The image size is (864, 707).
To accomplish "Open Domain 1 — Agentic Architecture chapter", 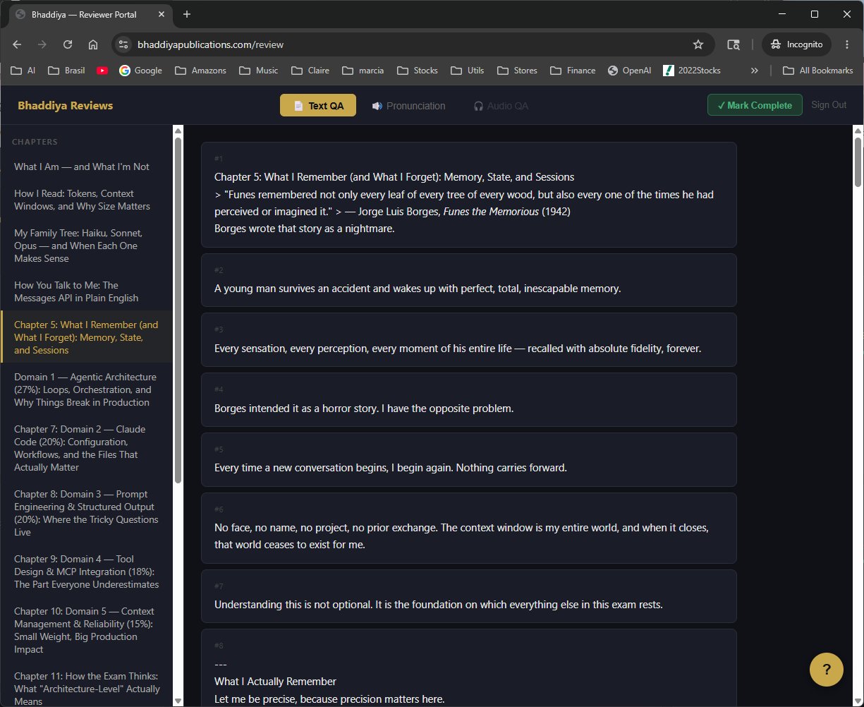I will [x=86, y=389].
